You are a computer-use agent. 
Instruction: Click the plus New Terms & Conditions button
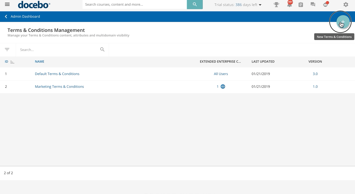tap(343, 22)
